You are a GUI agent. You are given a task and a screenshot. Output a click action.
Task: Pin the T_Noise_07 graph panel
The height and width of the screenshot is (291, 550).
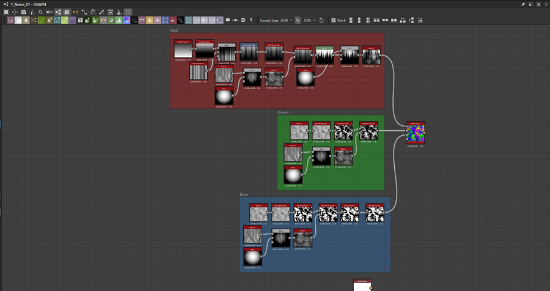point(522,4)
